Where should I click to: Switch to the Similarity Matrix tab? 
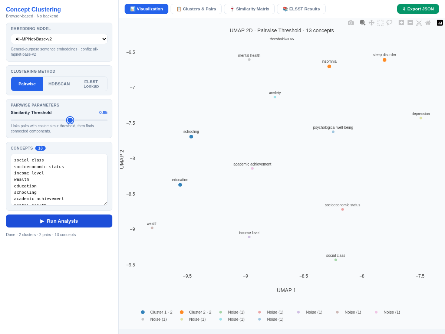pos(249,9)
